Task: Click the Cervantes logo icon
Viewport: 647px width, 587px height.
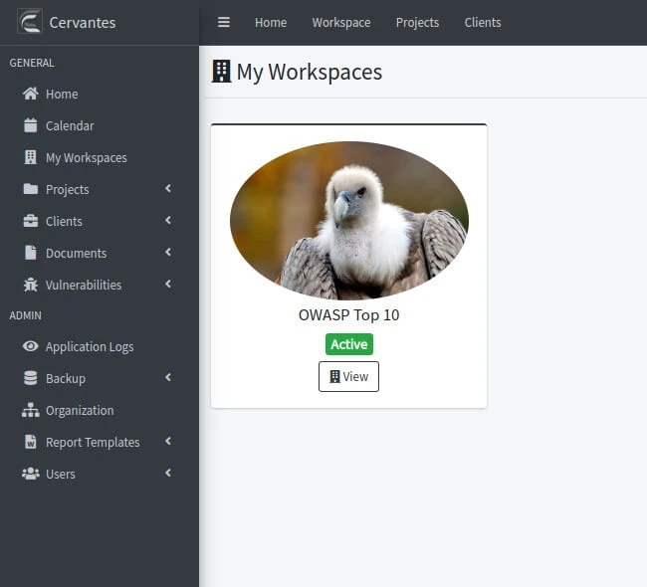Action: point(29,21)
